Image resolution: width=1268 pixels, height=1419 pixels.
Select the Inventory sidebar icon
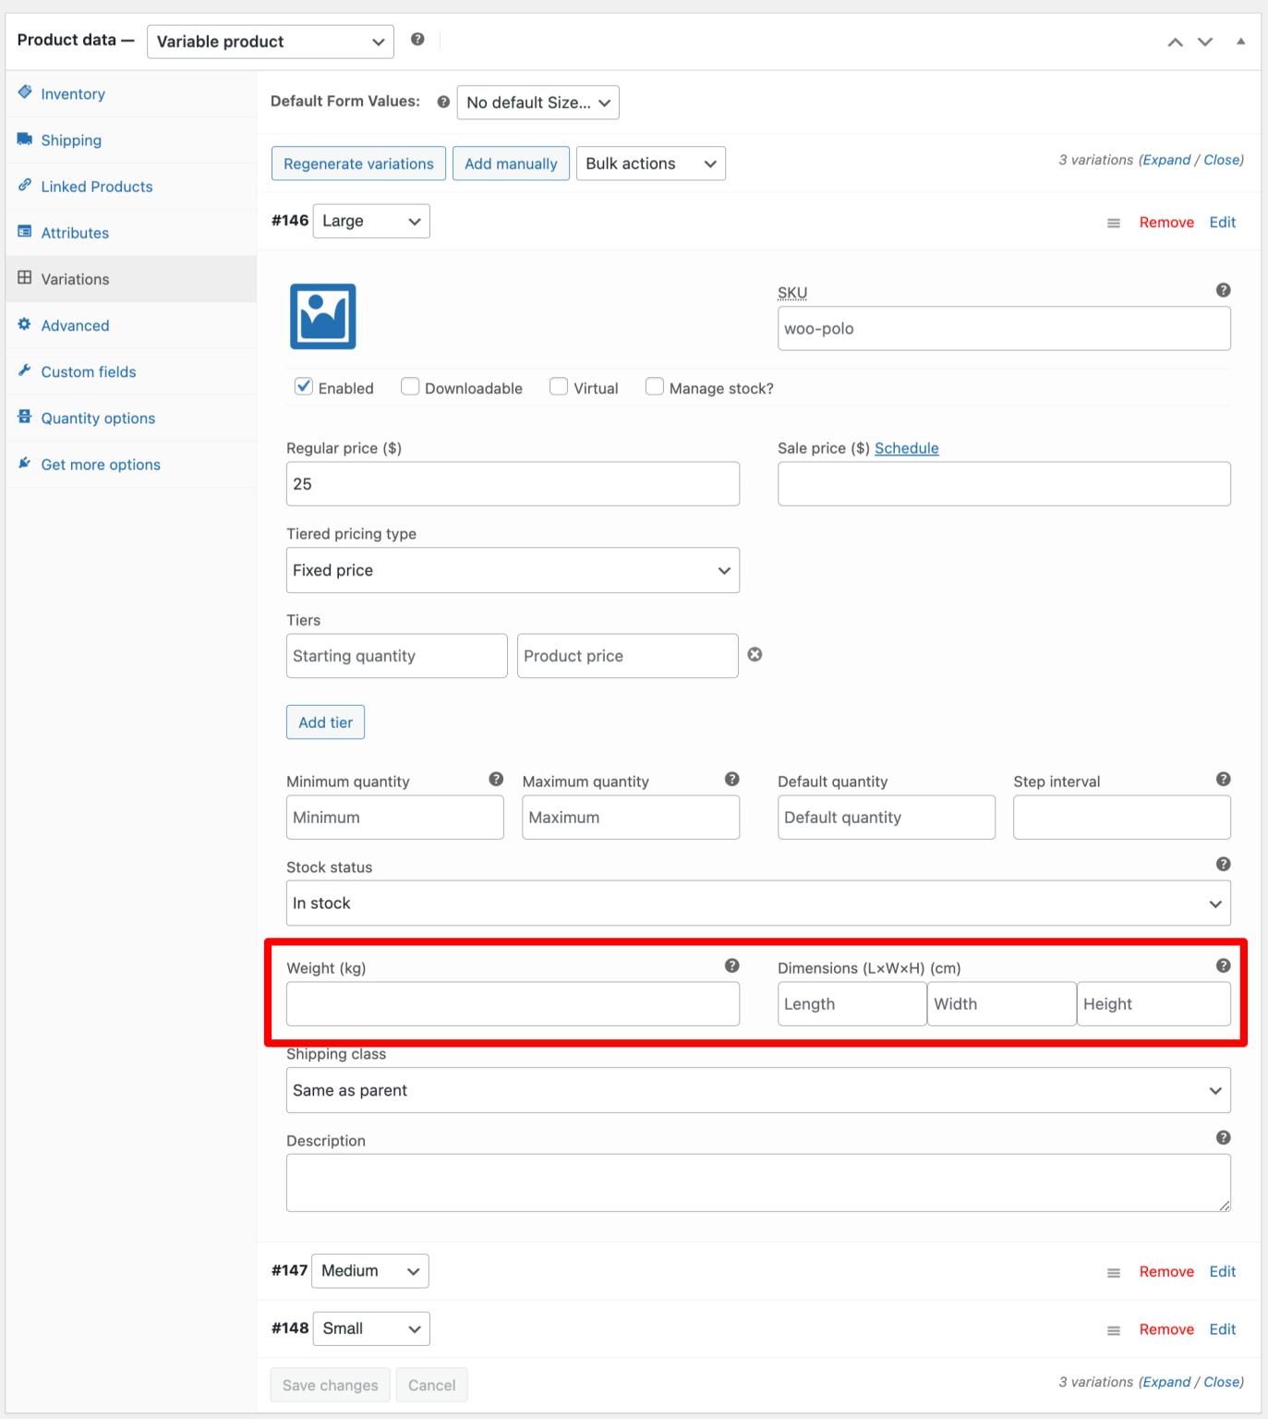tap(25, 92)
